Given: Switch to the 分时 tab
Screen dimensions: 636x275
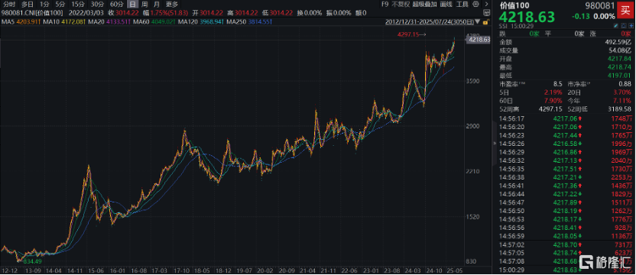Looking at the screenshot, I should 9,4.
